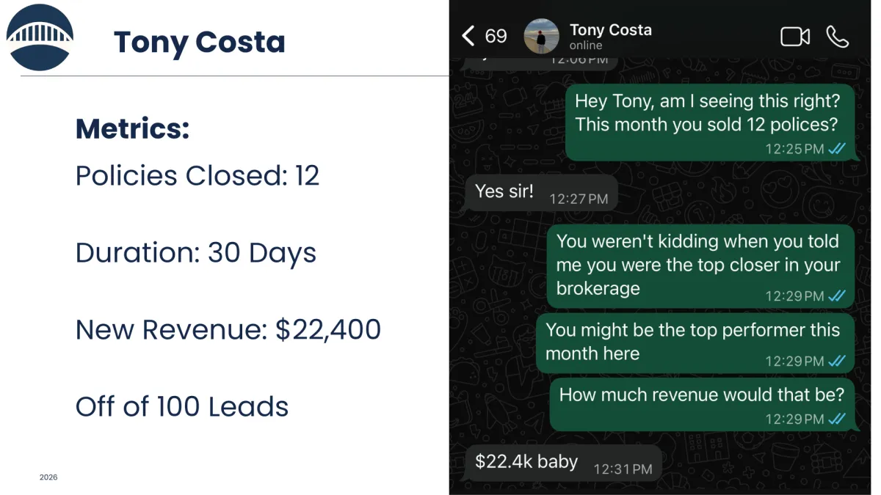Click the 'New Revenue: $22,400' line

point(228,330)
